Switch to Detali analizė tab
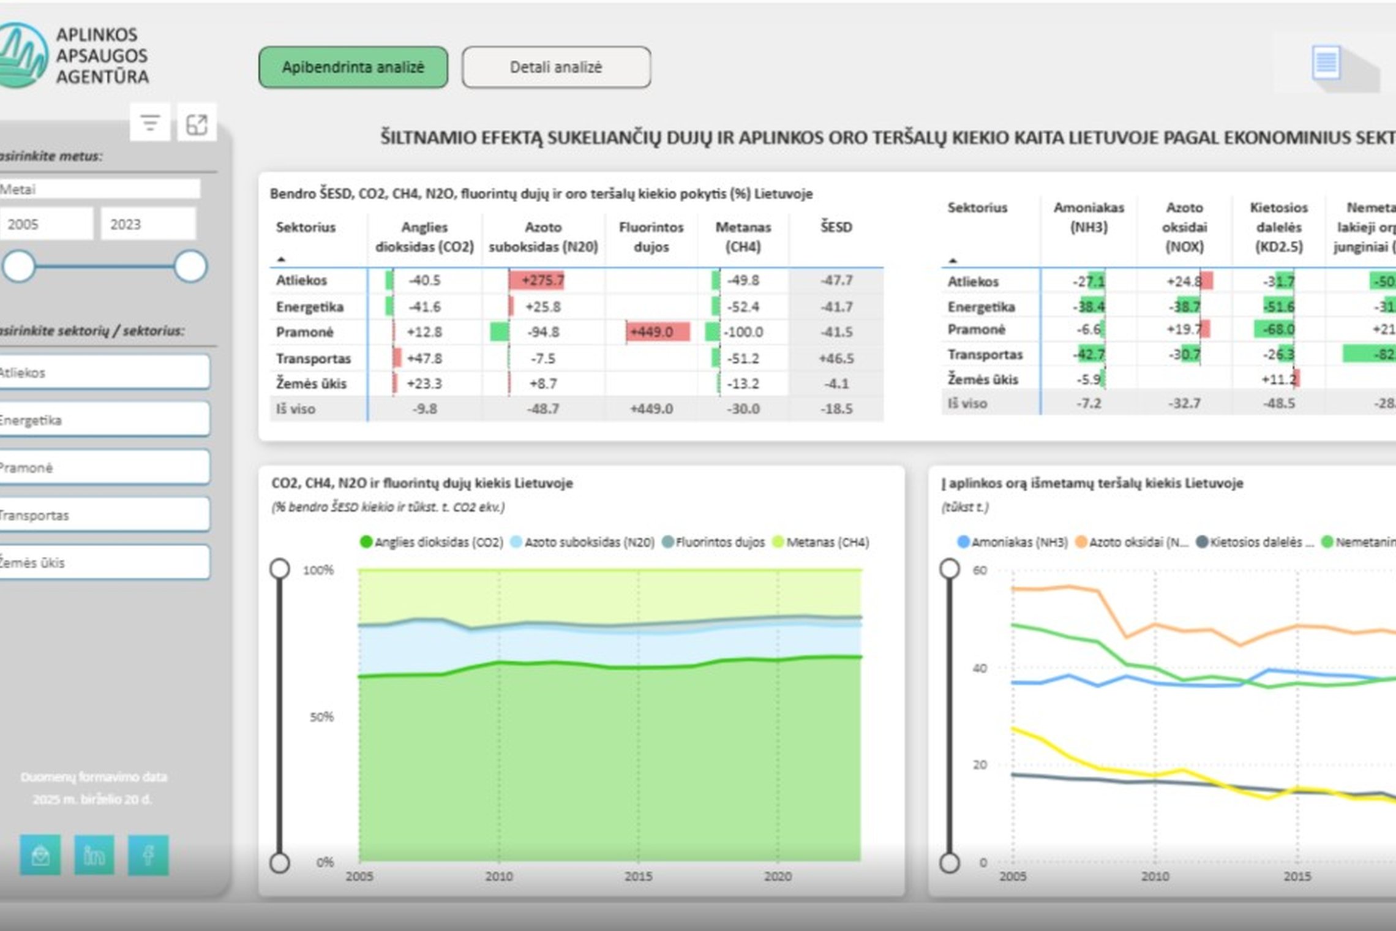 (556, 67)
